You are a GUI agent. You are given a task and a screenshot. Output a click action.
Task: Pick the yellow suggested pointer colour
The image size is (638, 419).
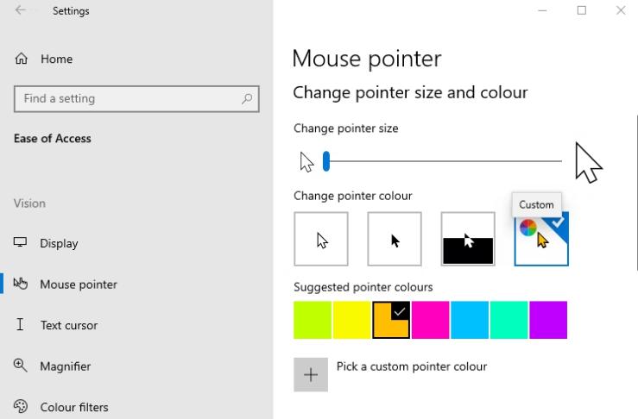click(351, 320)
